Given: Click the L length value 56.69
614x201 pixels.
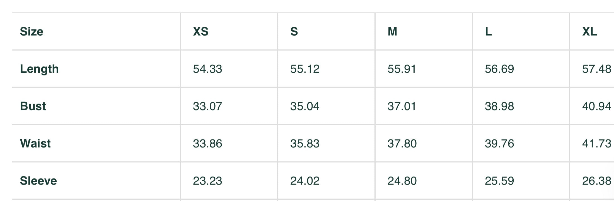Looking at the screenshot, I should (499, 69).
